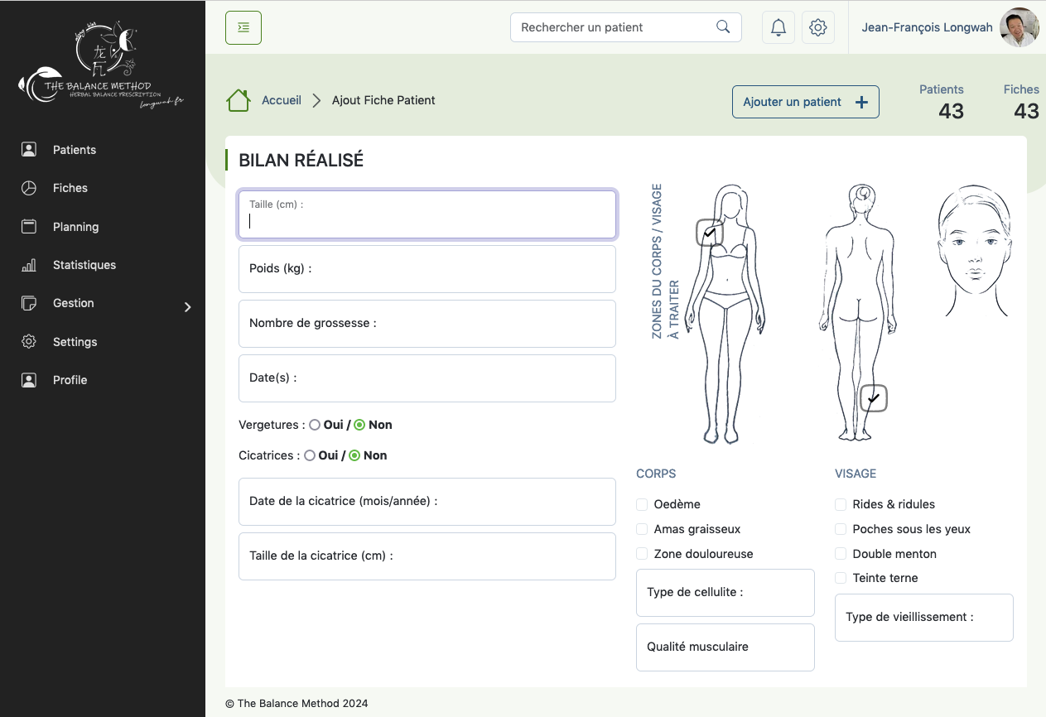1046x717 pixels.
Task: Open the settings gear icon in header
Action: [817, 27]
